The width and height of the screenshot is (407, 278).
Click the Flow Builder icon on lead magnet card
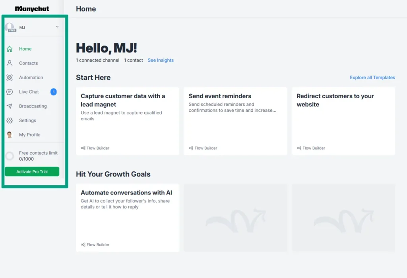click(83, 148)
